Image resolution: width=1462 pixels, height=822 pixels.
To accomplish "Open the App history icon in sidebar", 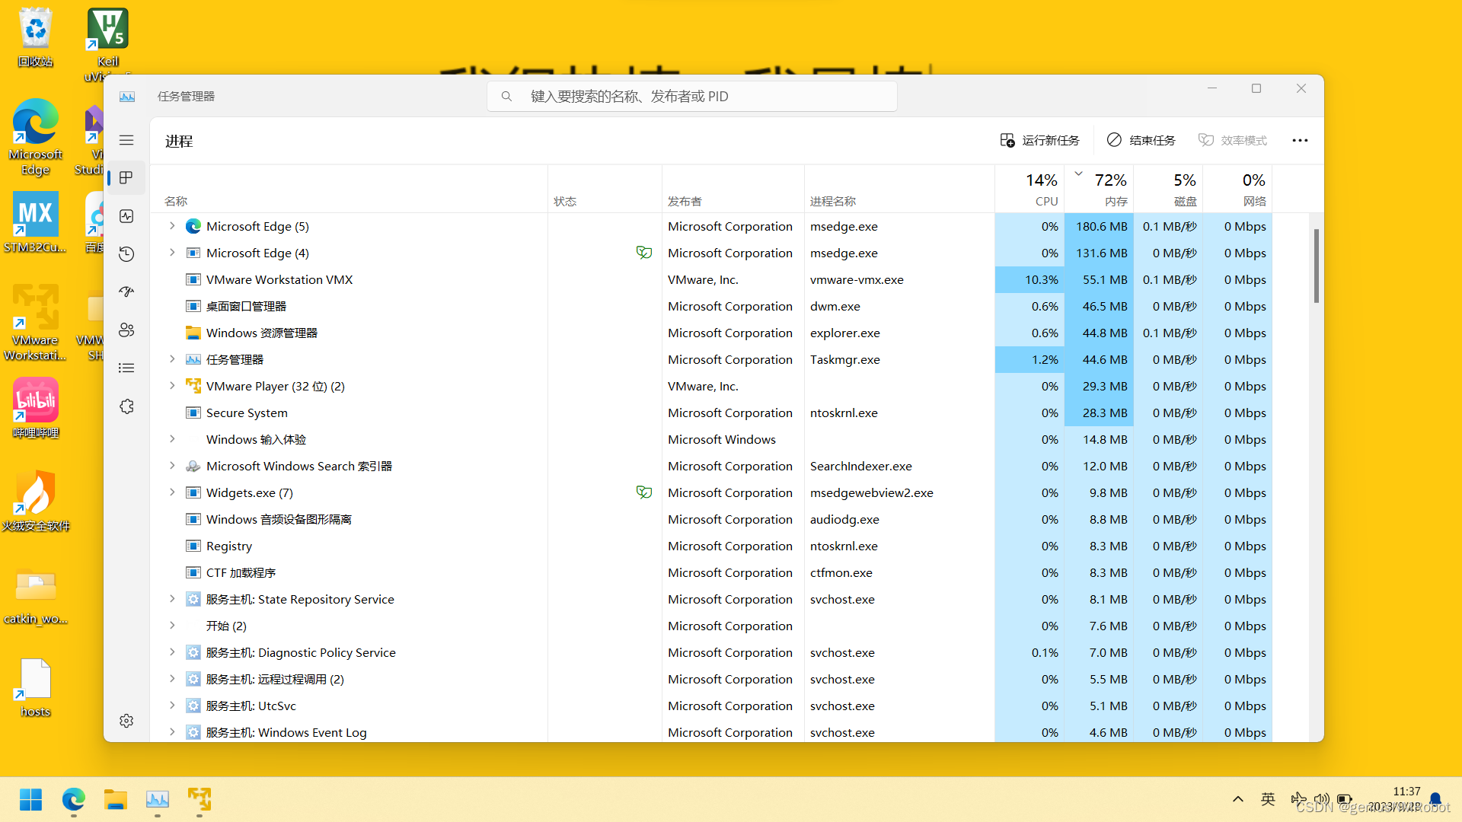I will tap(126, 254).
